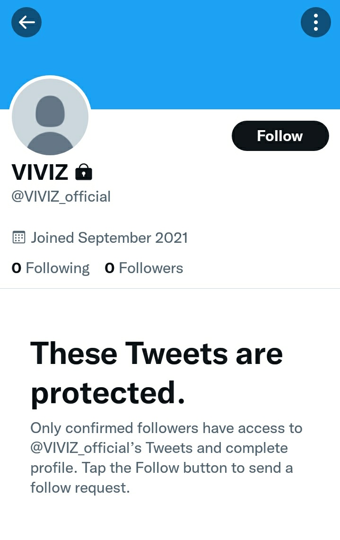
Task: Tap the back arrow icon
Action: [x=26, y=22]
